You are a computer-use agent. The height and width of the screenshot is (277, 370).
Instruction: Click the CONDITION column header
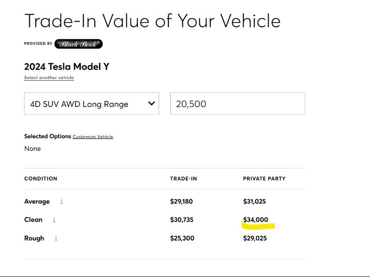[41, 179]
